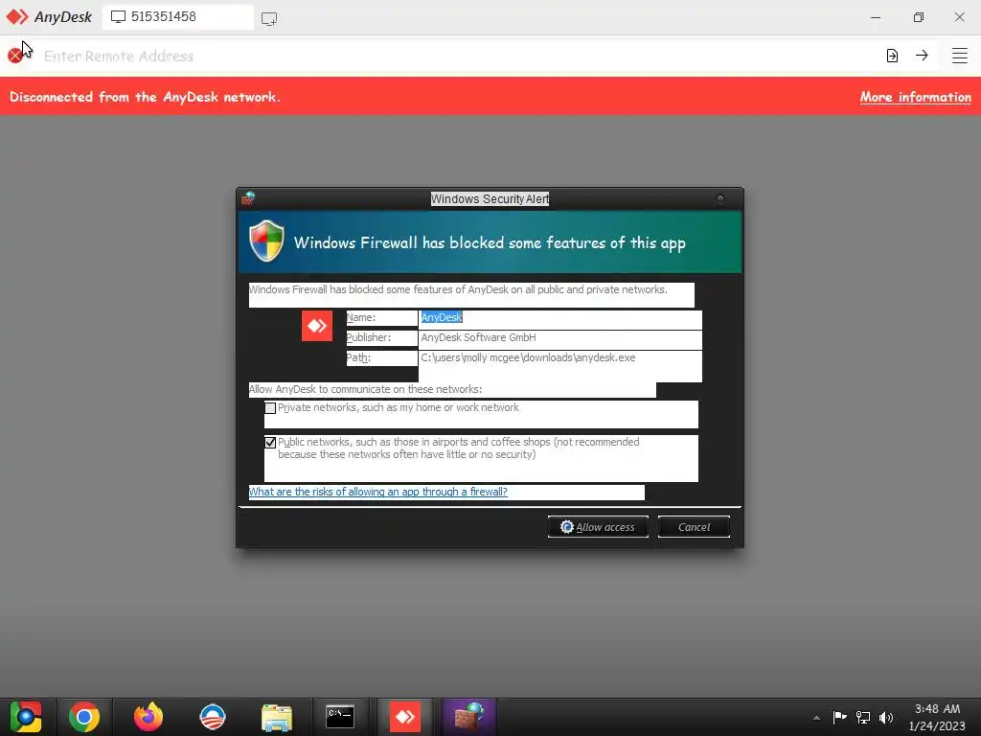Click the AnyDesk logo in title bar

click(17, 17)
